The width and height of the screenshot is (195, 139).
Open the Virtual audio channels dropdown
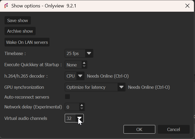[80, 118]
